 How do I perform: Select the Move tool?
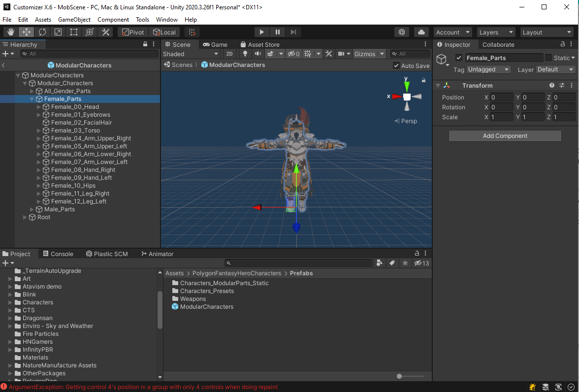tap(27, 32)
